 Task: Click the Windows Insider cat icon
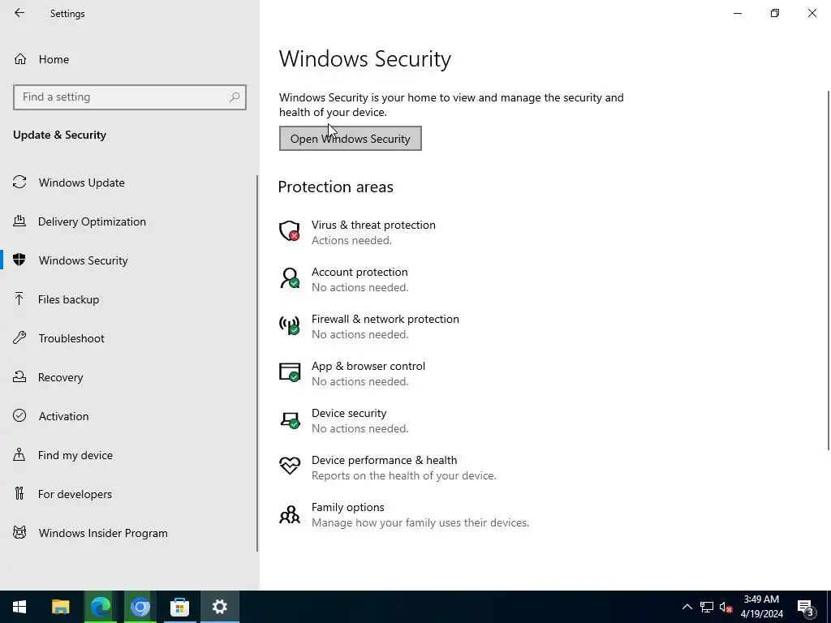tap(19, 532)
